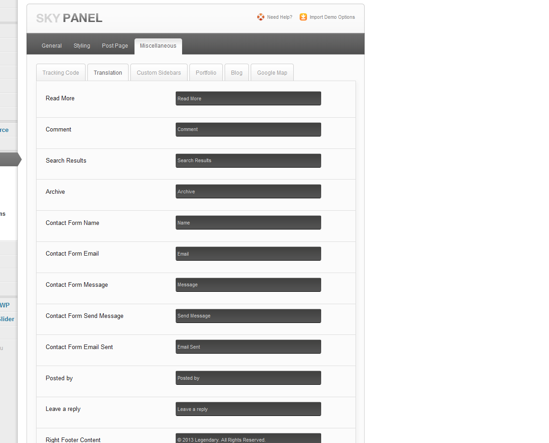Viewport: 549px width, 443px height.
Task: Open the Portfolio sub-tab
Action: [x=206, y=73]
